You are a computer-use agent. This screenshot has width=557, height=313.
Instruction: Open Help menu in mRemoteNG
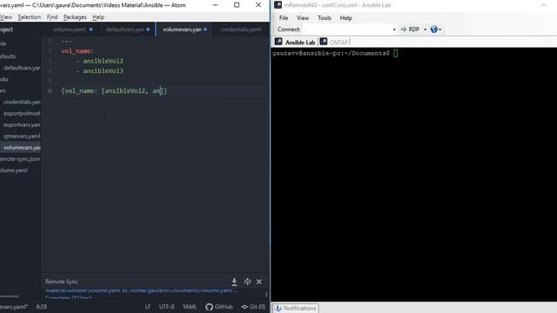click(x=346, y=17)
